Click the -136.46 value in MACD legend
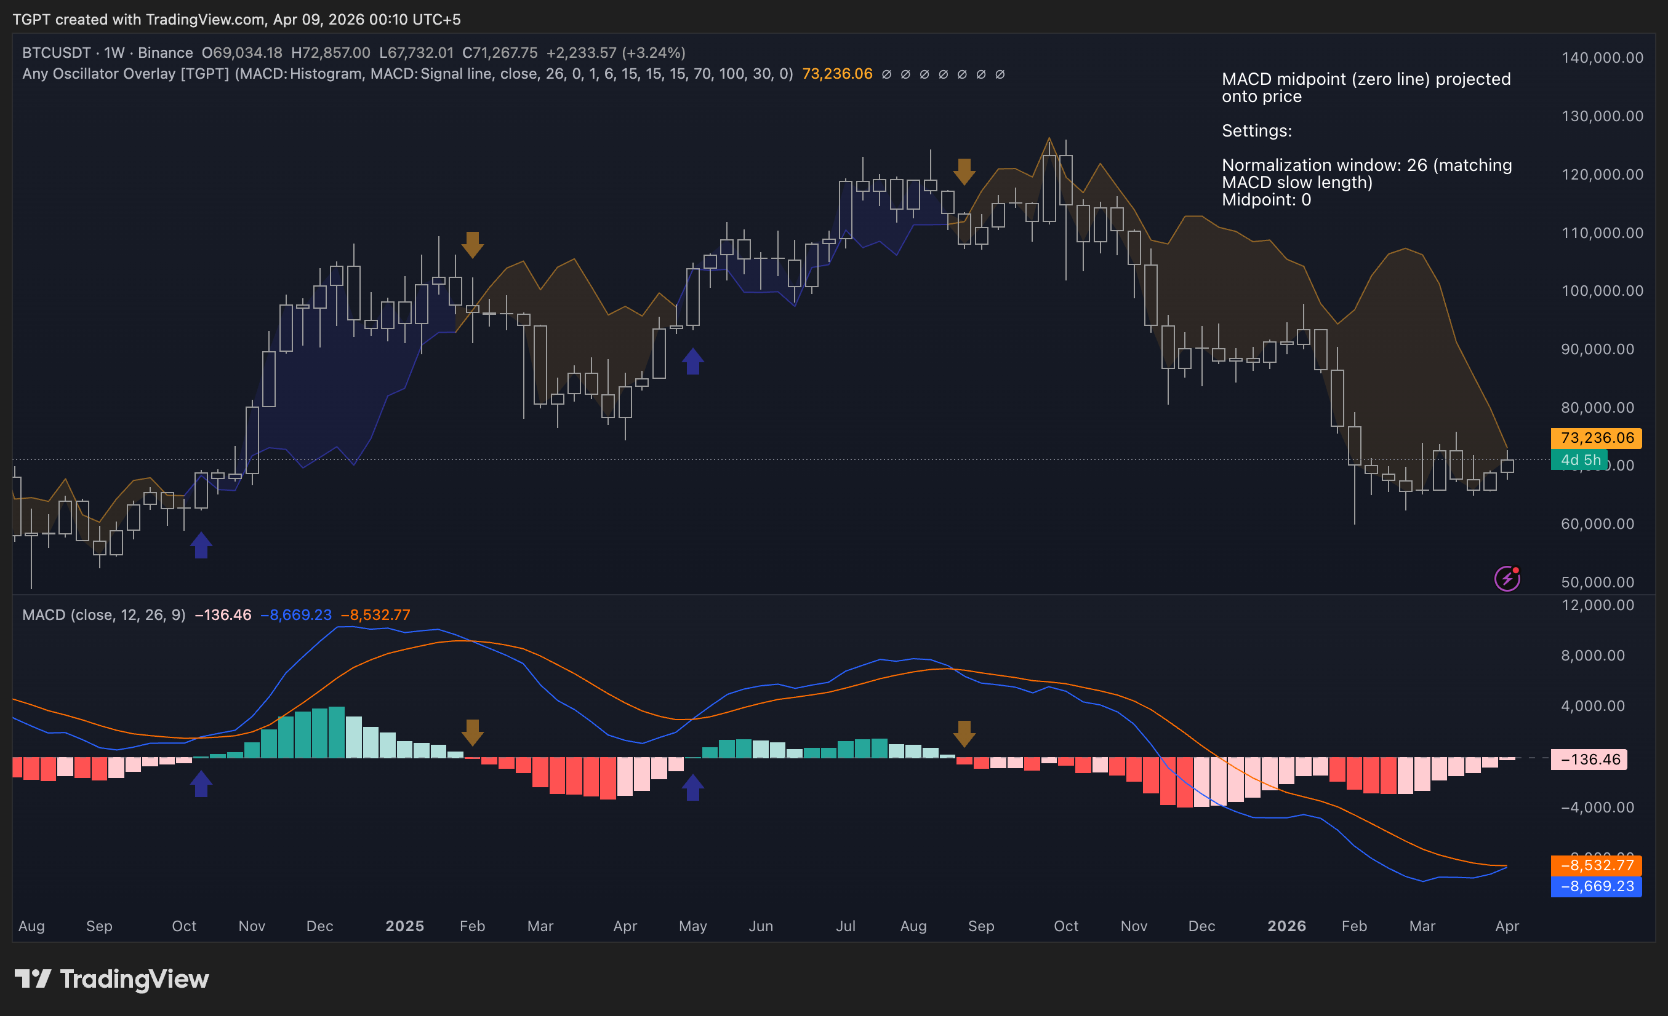Image resolution: width=1668 pixels, height=1016 pixels. click(223, 615)
